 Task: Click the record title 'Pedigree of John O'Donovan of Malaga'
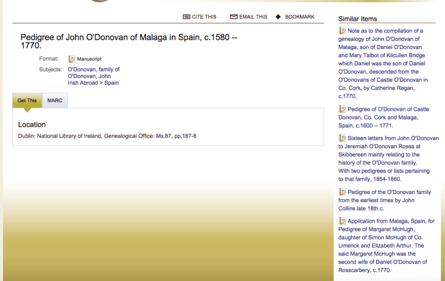tap(128, 37)
